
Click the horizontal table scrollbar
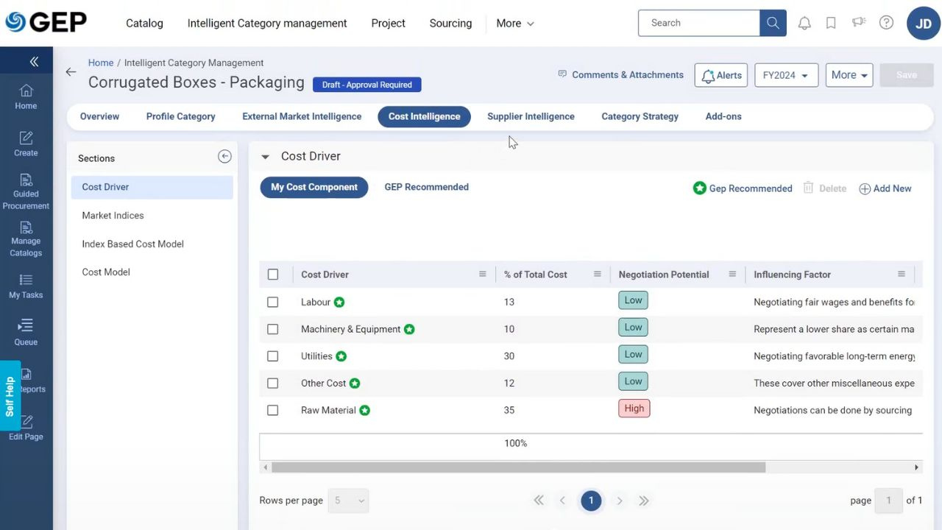pos(518,467)
